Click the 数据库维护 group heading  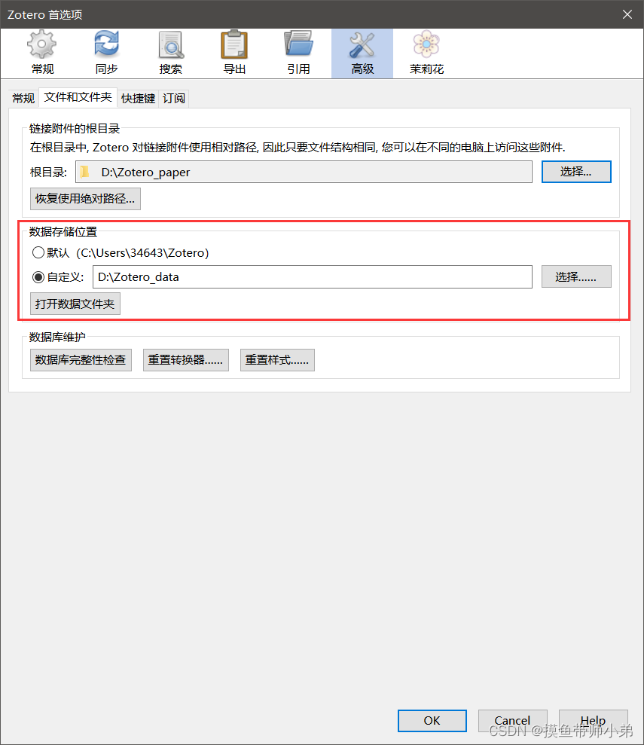click(57, 337)
